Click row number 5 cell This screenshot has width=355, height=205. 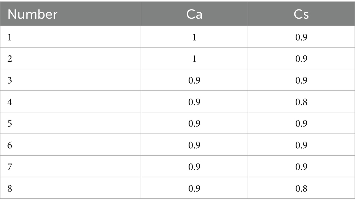pyautogui.click(x=10, y=124)
